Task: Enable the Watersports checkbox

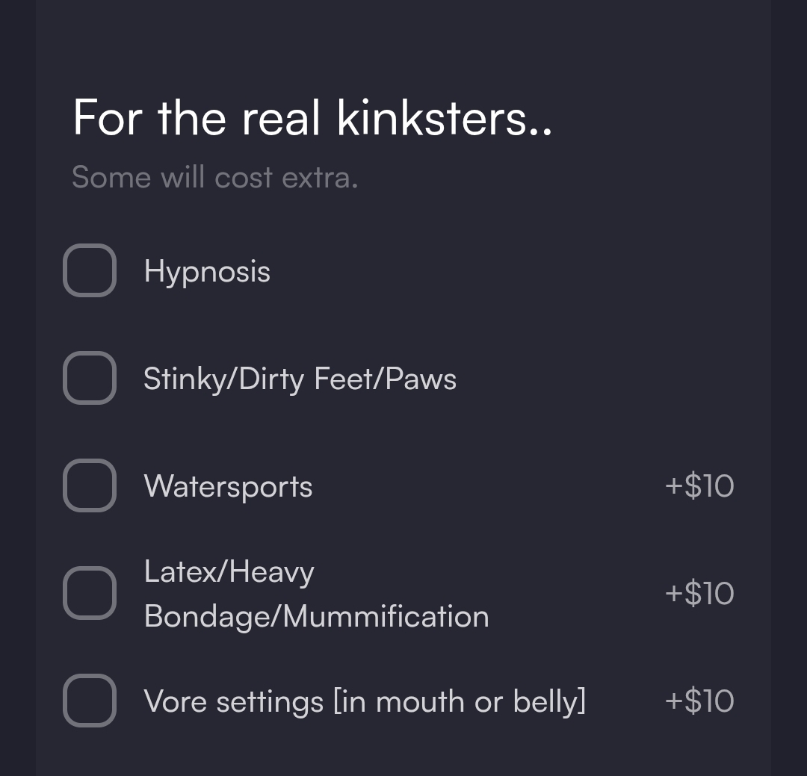Action: point(90,485)
